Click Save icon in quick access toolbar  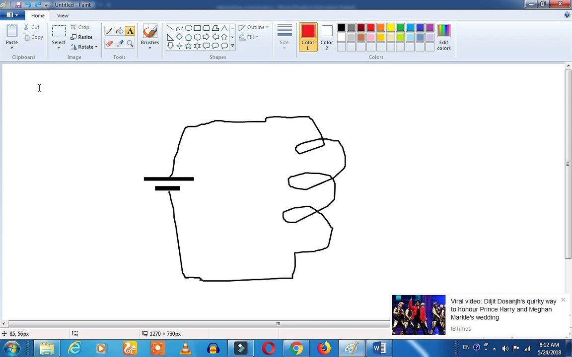coord(18,5)
